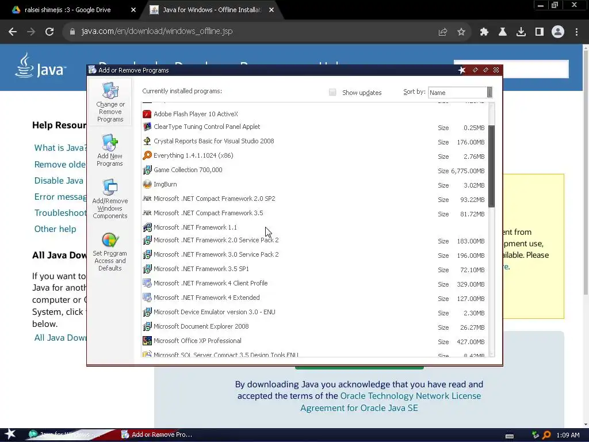Select Add or Remove Programs taskbar button
This screenshot has width=589, height=442.
pyautogui.click(x=157, y=435)
